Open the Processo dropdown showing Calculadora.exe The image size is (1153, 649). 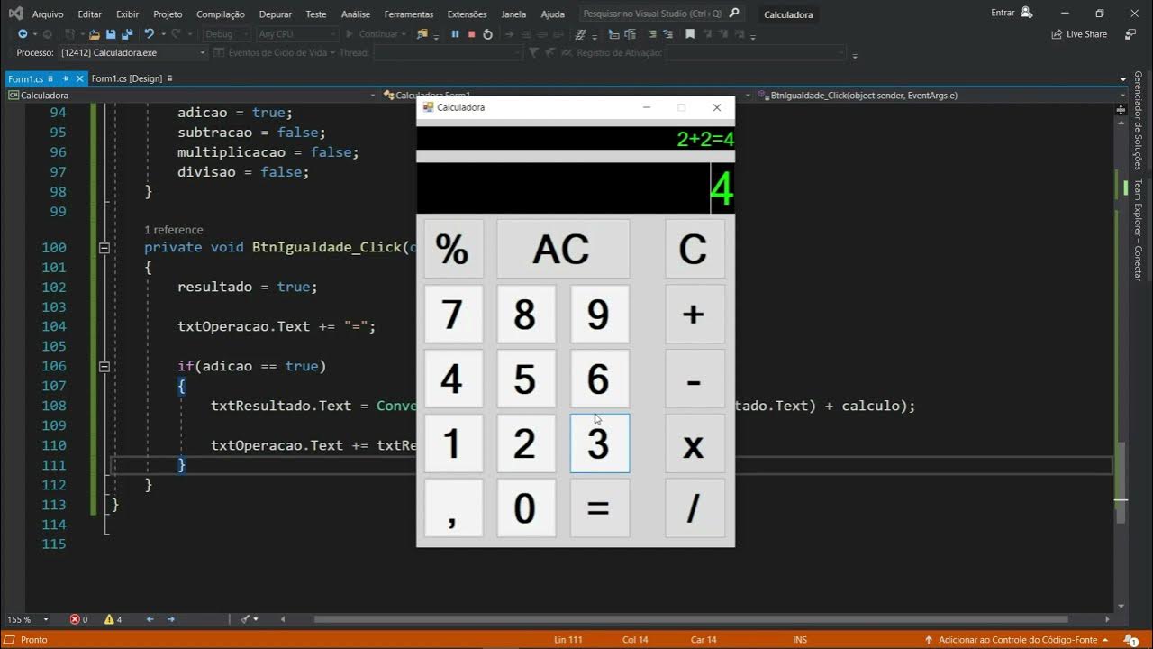click(134, 53)
